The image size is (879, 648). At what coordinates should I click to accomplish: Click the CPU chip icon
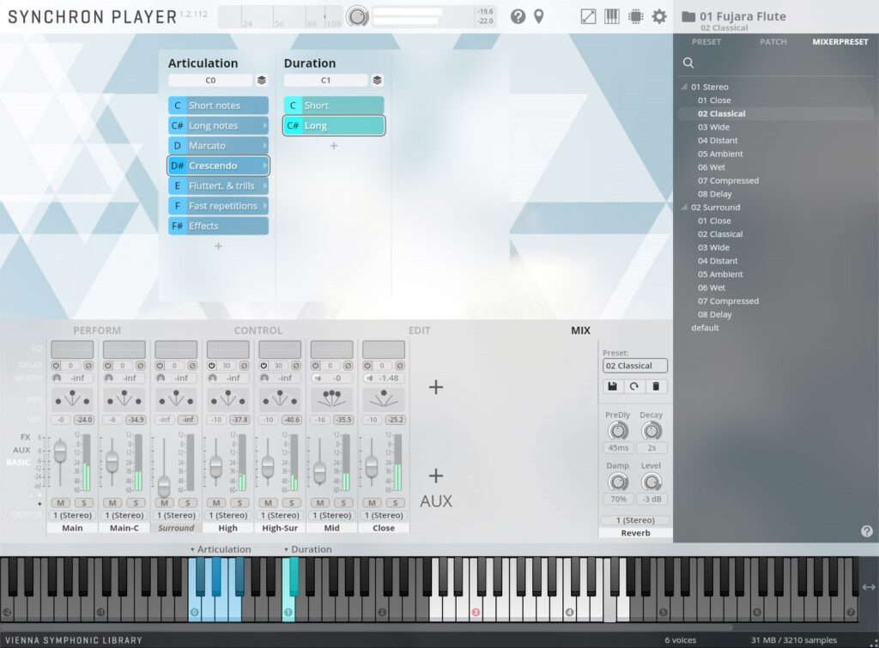tap(635, 16)
